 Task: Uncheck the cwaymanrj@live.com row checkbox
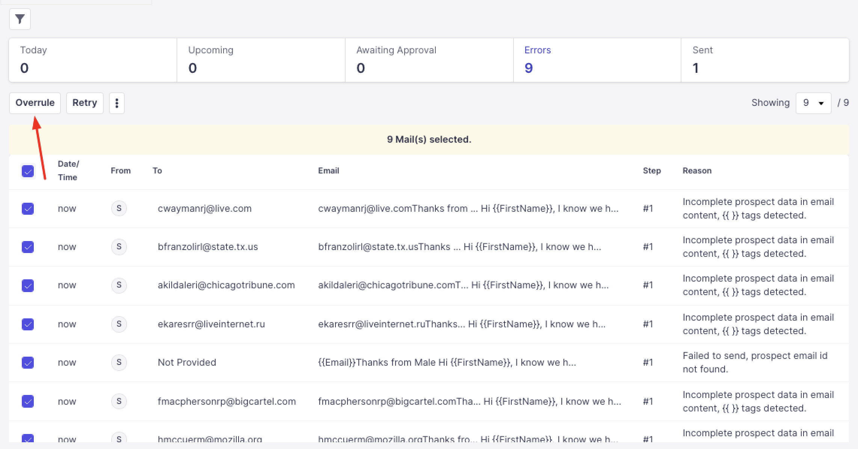(x=28, y=209)
